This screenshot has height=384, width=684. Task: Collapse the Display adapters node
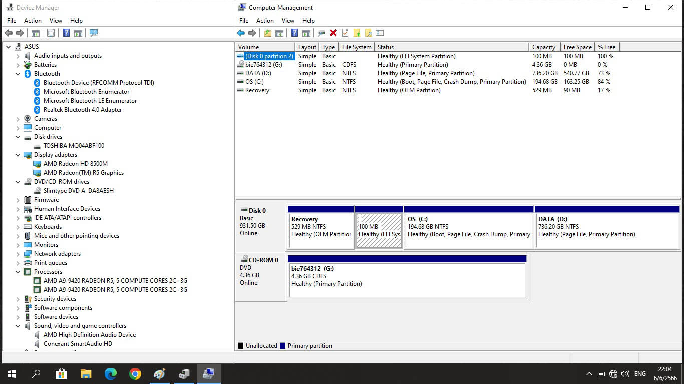click(x=18, y=155)
